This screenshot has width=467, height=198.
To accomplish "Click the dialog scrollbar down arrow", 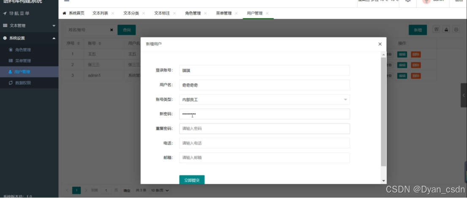I will coord(383,181).
